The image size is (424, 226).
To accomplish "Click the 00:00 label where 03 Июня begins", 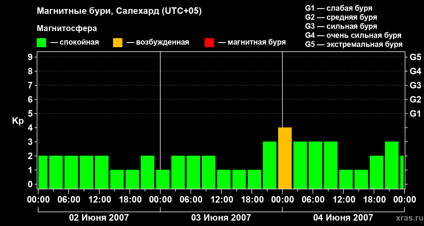I will point(160,200).
